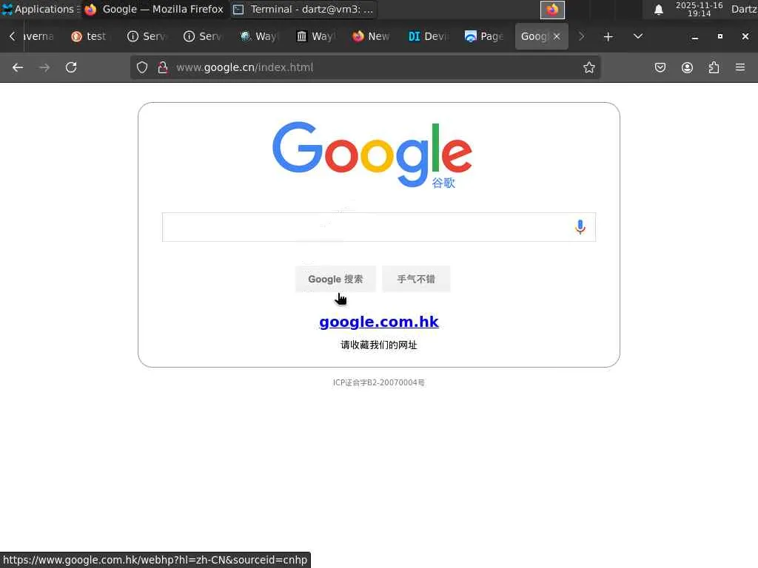Open a new browser tab

(x=608, y=37)
